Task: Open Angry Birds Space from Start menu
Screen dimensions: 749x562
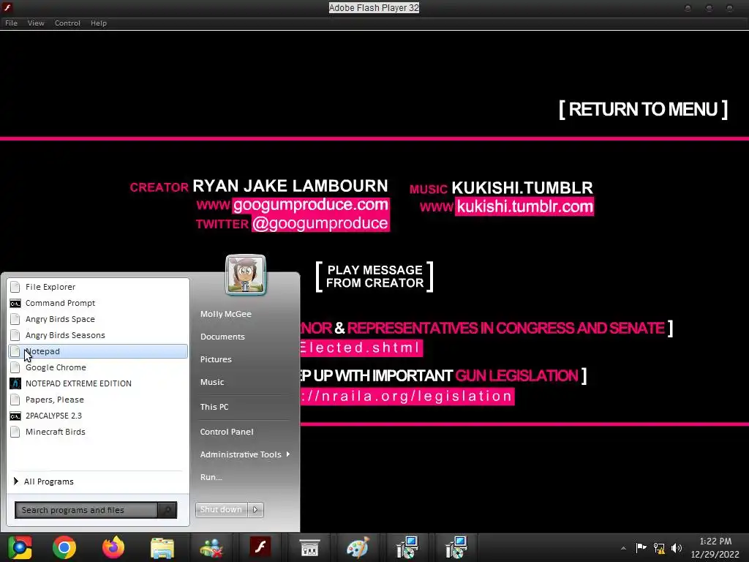Action: 98,319
